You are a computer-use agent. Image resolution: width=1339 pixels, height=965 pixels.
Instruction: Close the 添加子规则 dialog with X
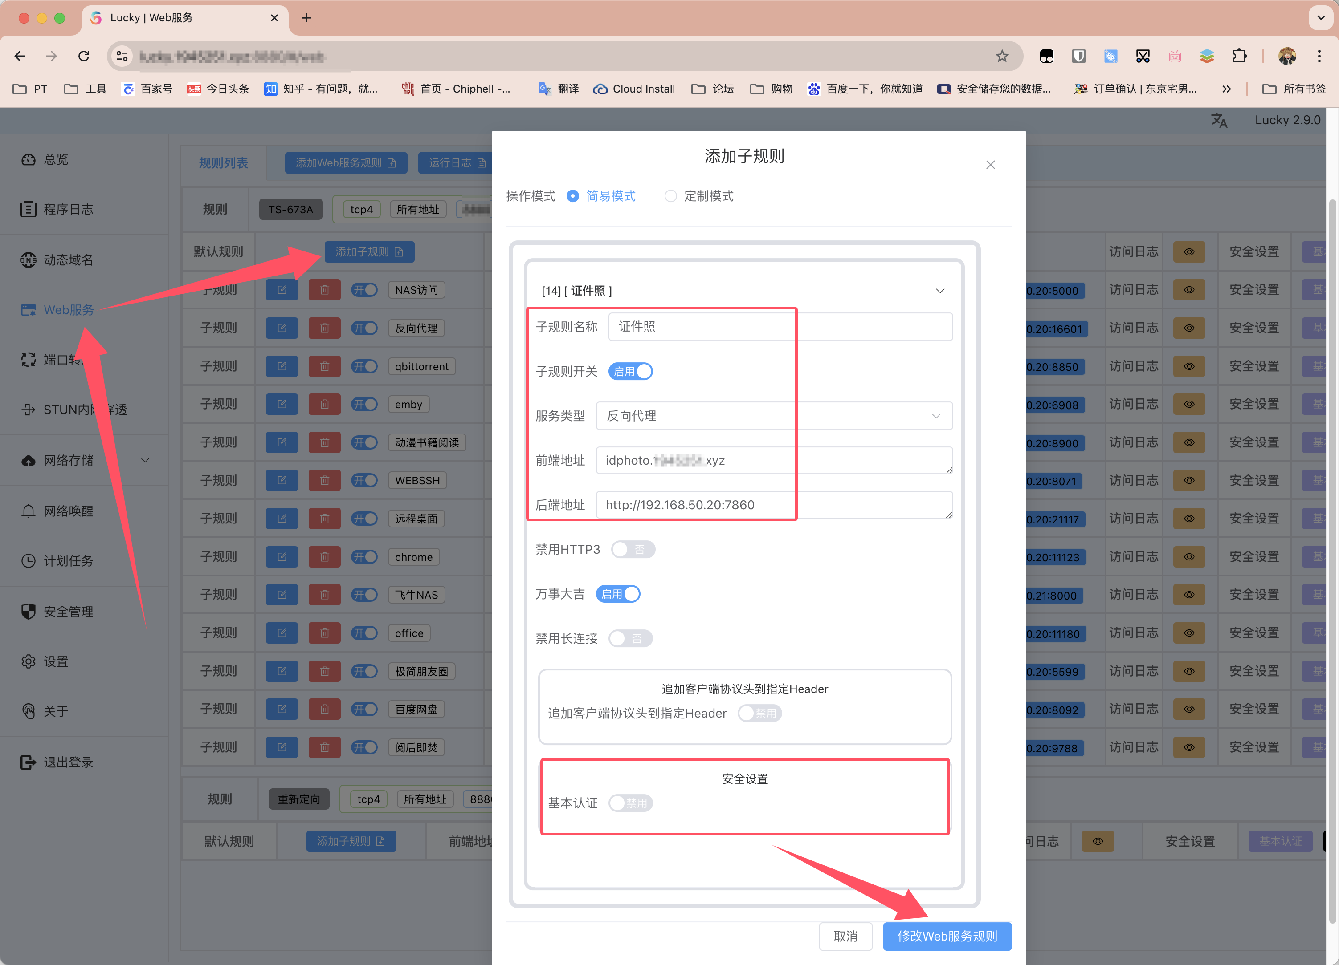point(990,165)
